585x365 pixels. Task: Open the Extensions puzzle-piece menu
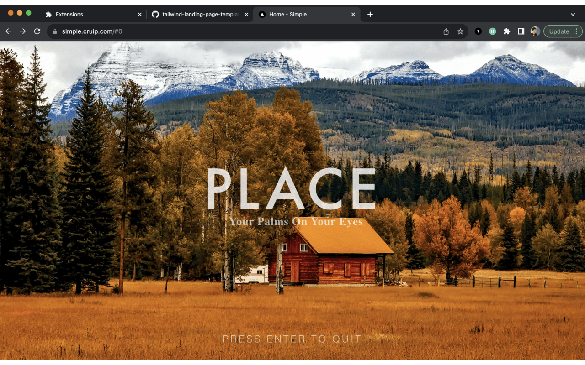507,31
